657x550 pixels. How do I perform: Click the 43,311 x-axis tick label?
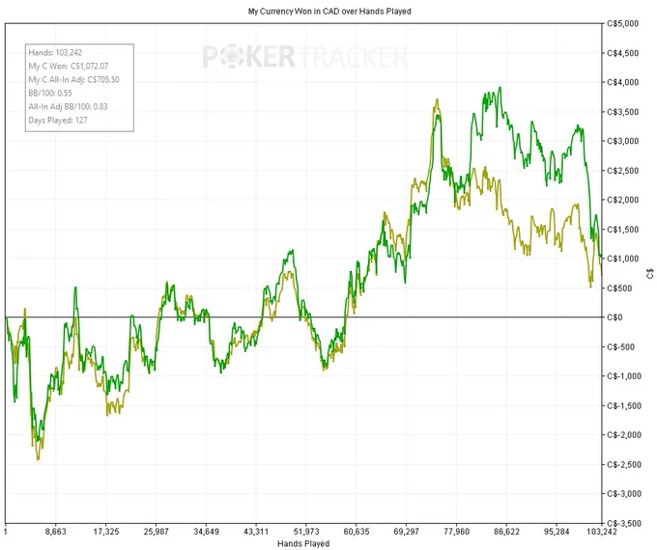point(256,532)
